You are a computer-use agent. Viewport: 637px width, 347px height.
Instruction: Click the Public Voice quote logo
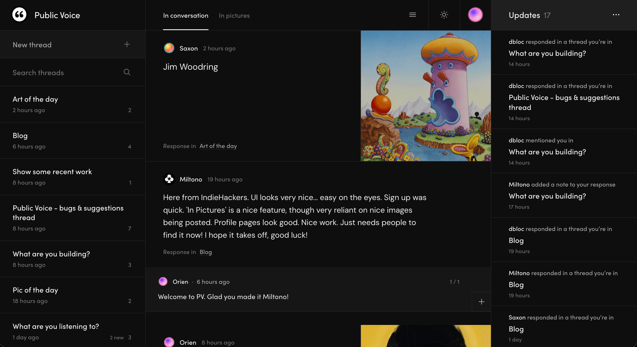point(19,15)
